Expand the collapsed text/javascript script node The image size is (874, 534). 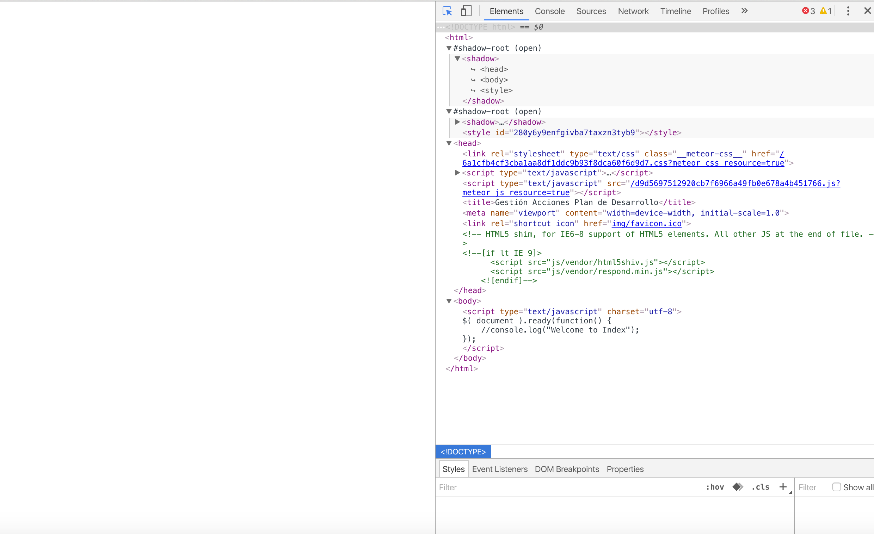(x=457, y=173)
